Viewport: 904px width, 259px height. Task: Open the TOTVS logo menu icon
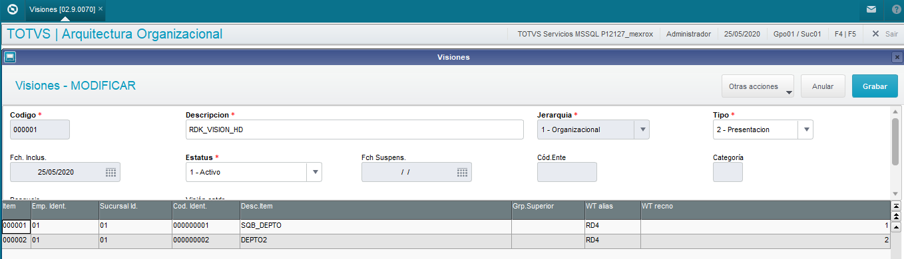pos(12,10)
